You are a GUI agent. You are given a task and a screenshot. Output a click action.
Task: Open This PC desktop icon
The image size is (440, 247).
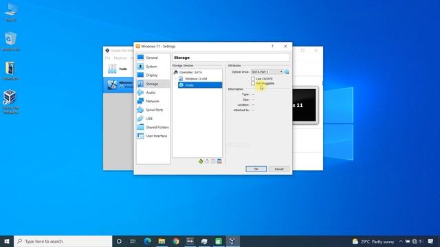pos(11,12)
